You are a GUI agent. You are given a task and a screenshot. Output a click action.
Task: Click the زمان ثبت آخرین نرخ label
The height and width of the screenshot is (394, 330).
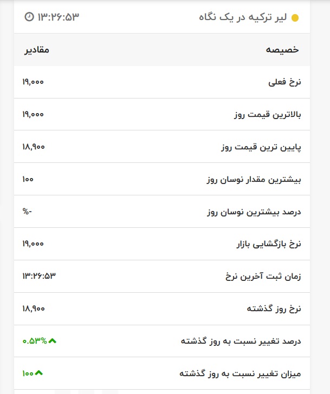coord(263,277)
